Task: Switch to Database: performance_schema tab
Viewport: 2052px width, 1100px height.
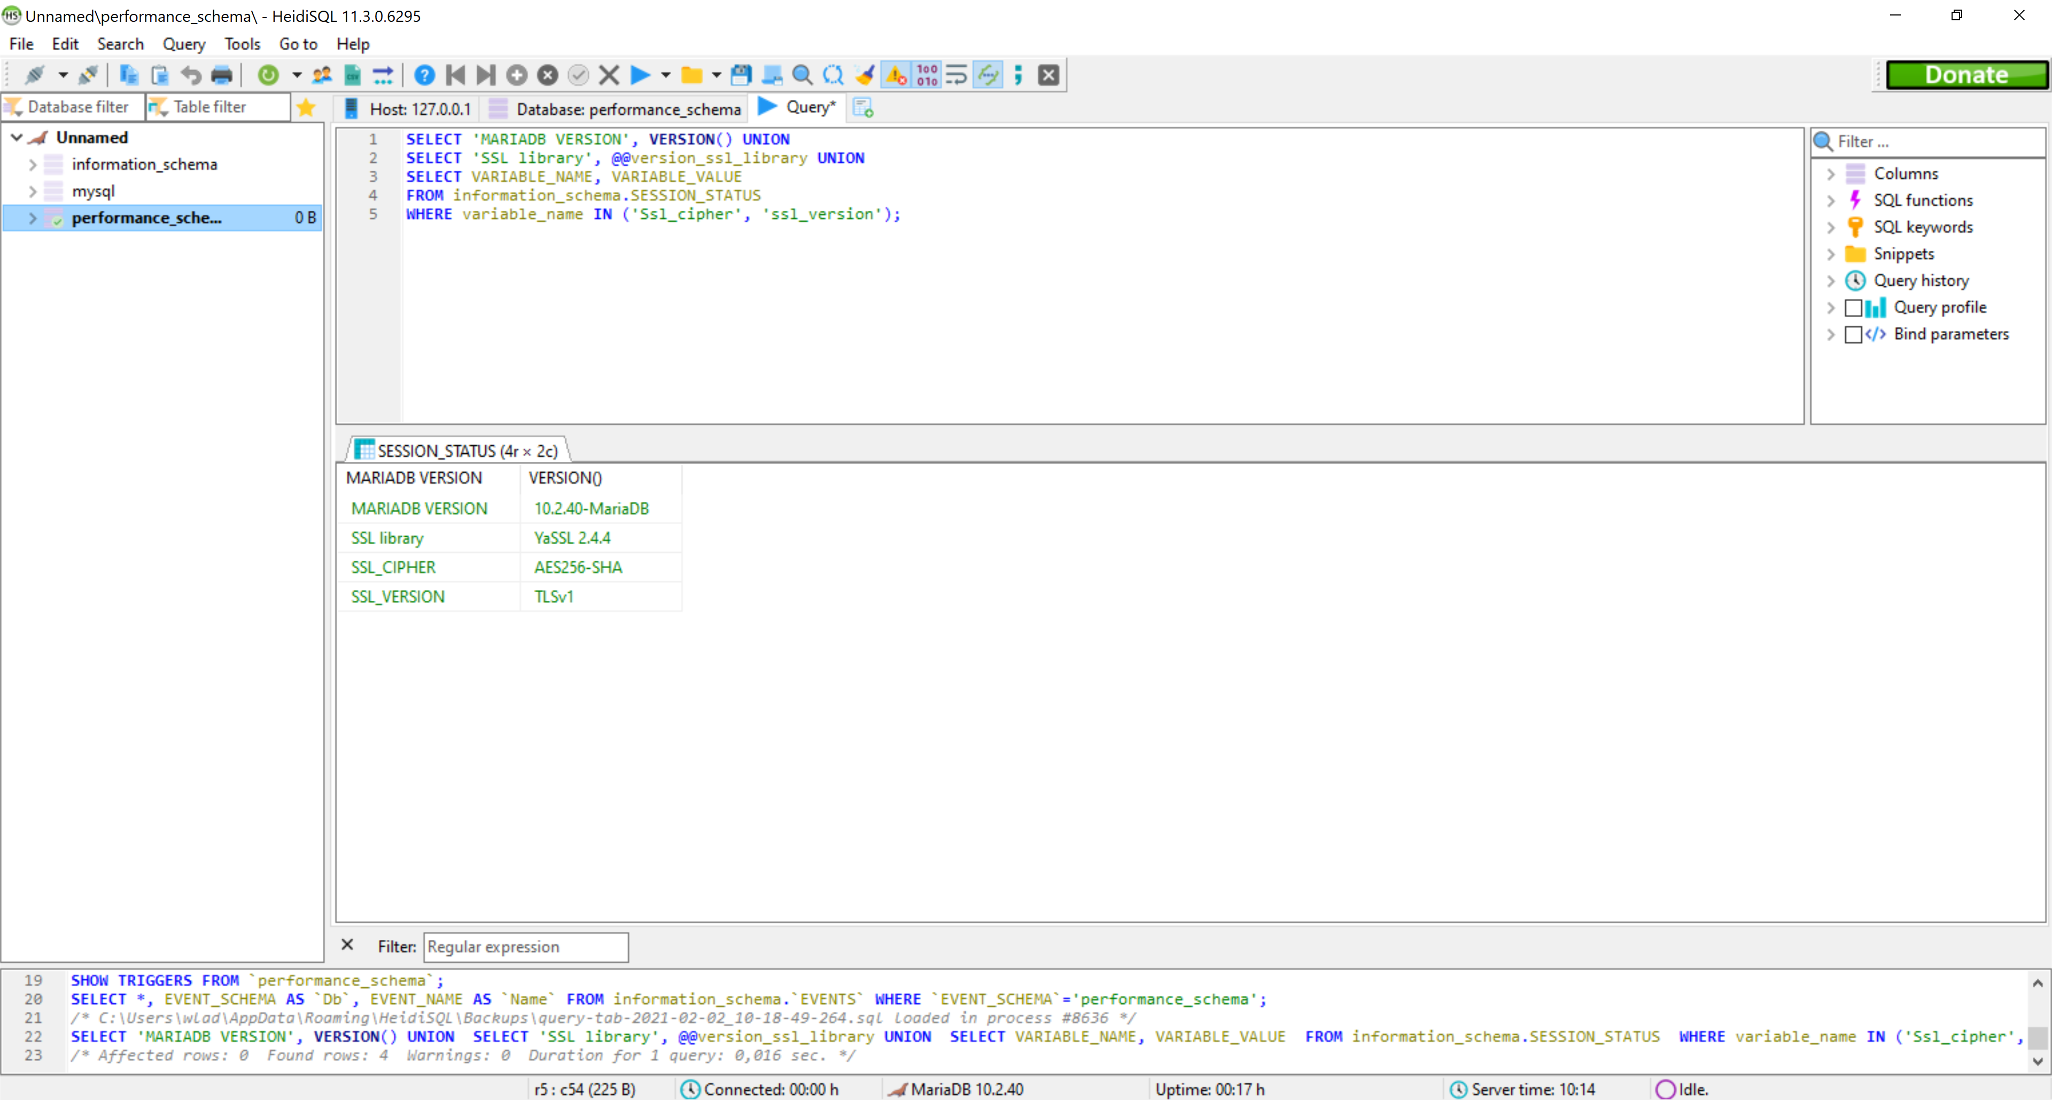Action: coord(617,108)
